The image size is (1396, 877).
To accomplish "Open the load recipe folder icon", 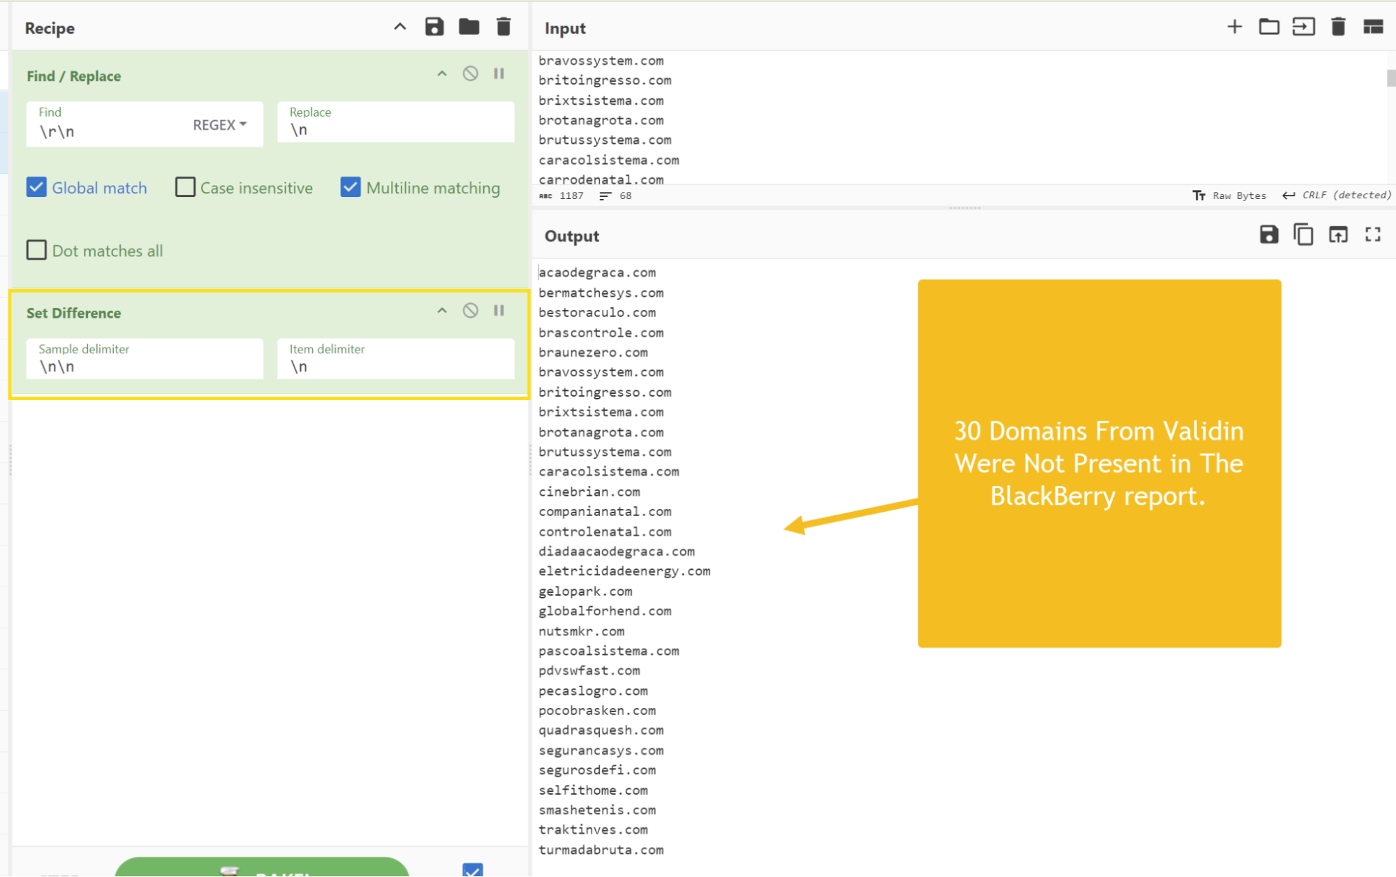I will click(468, 27).
